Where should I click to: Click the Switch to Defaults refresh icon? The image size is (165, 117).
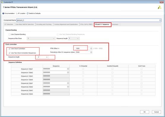click(x=28, y=13)
